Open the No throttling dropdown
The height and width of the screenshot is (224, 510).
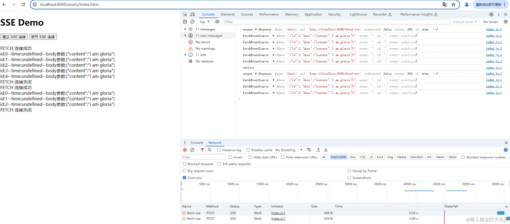pos(289,150)
